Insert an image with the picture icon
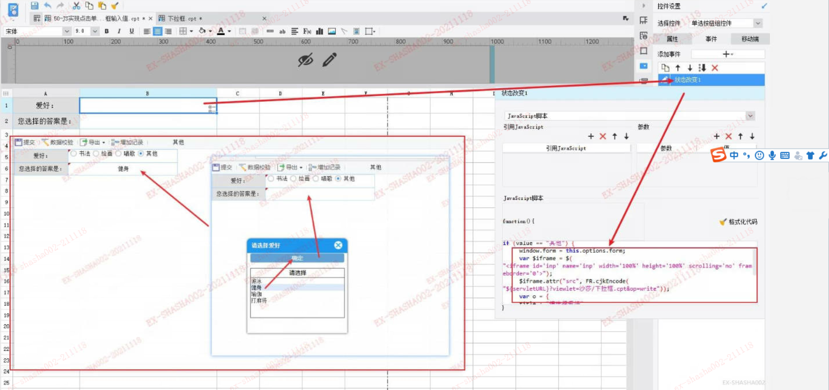The image size is (829, 390). tap(332, 31)
